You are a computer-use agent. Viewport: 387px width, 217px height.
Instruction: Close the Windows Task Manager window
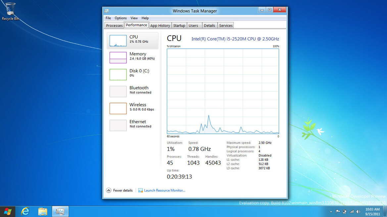[x=280, y=10]
